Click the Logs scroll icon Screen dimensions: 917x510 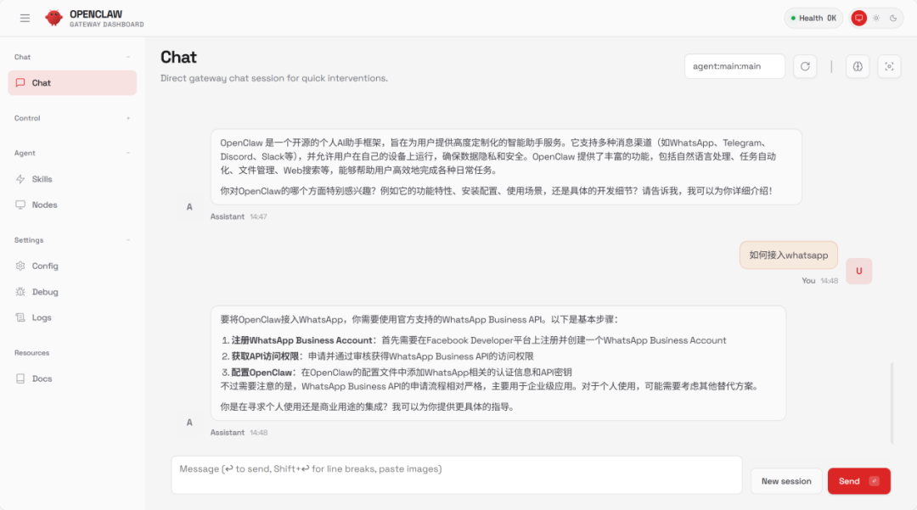pos(20,317)
